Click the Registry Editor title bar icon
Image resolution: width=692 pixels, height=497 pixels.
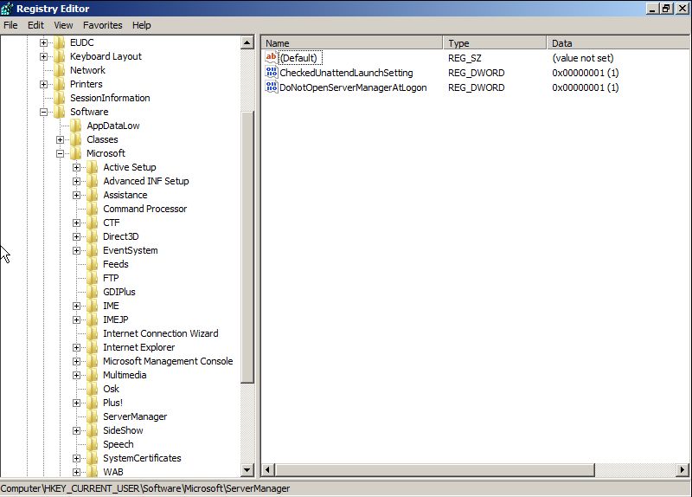(8, 9)
